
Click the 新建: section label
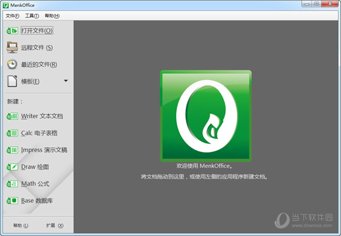(x=15, y=101)
